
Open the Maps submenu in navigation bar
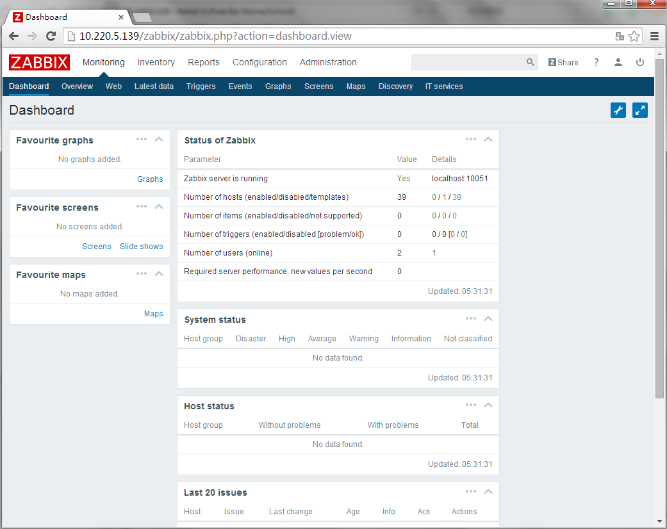(x=356, y=86)
